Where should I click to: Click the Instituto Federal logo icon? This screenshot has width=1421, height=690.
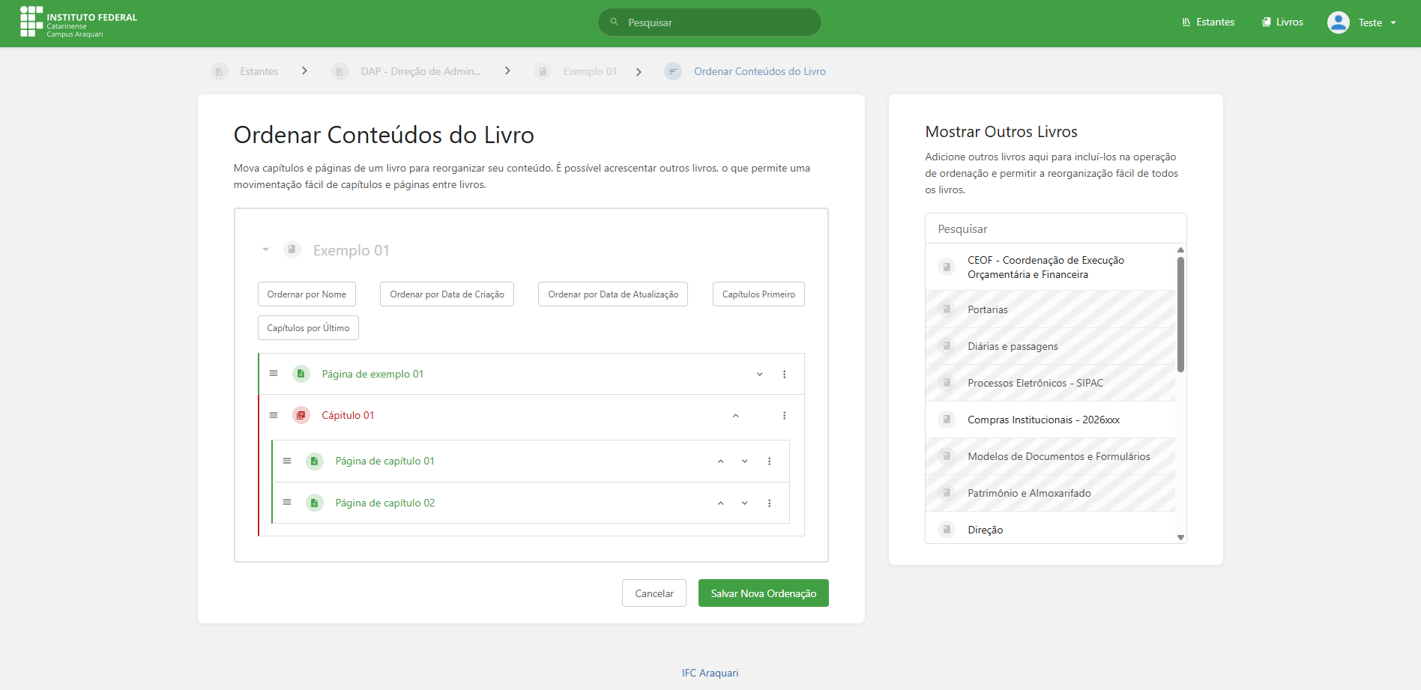(31, 22)
